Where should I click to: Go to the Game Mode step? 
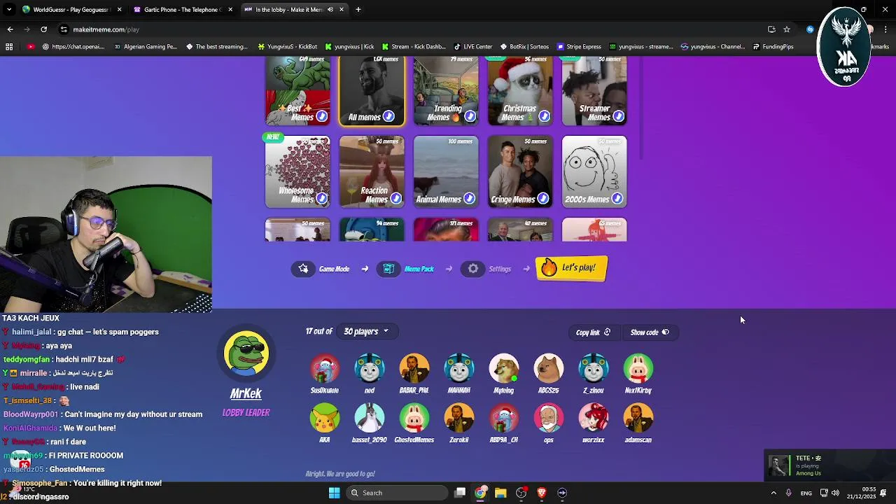[x=322, y=269]
